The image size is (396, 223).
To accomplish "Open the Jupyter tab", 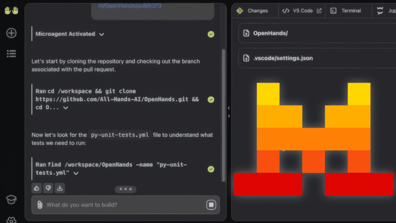I will pyautogui.click(x=385, y=11).
